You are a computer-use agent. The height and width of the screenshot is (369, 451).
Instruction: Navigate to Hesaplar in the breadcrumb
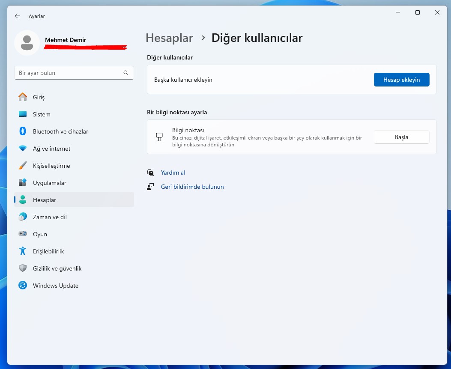(169, 38)
